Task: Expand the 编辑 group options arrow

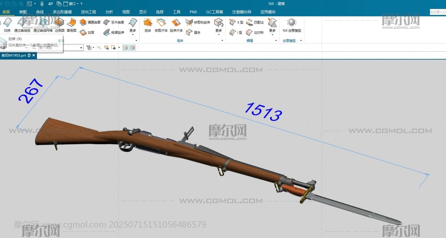Action: (x=276, y=40)
